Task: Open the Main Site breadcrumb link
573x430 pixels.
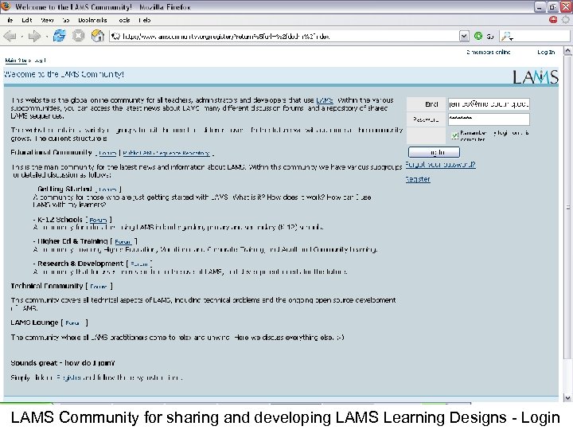Action: (17, 60)
